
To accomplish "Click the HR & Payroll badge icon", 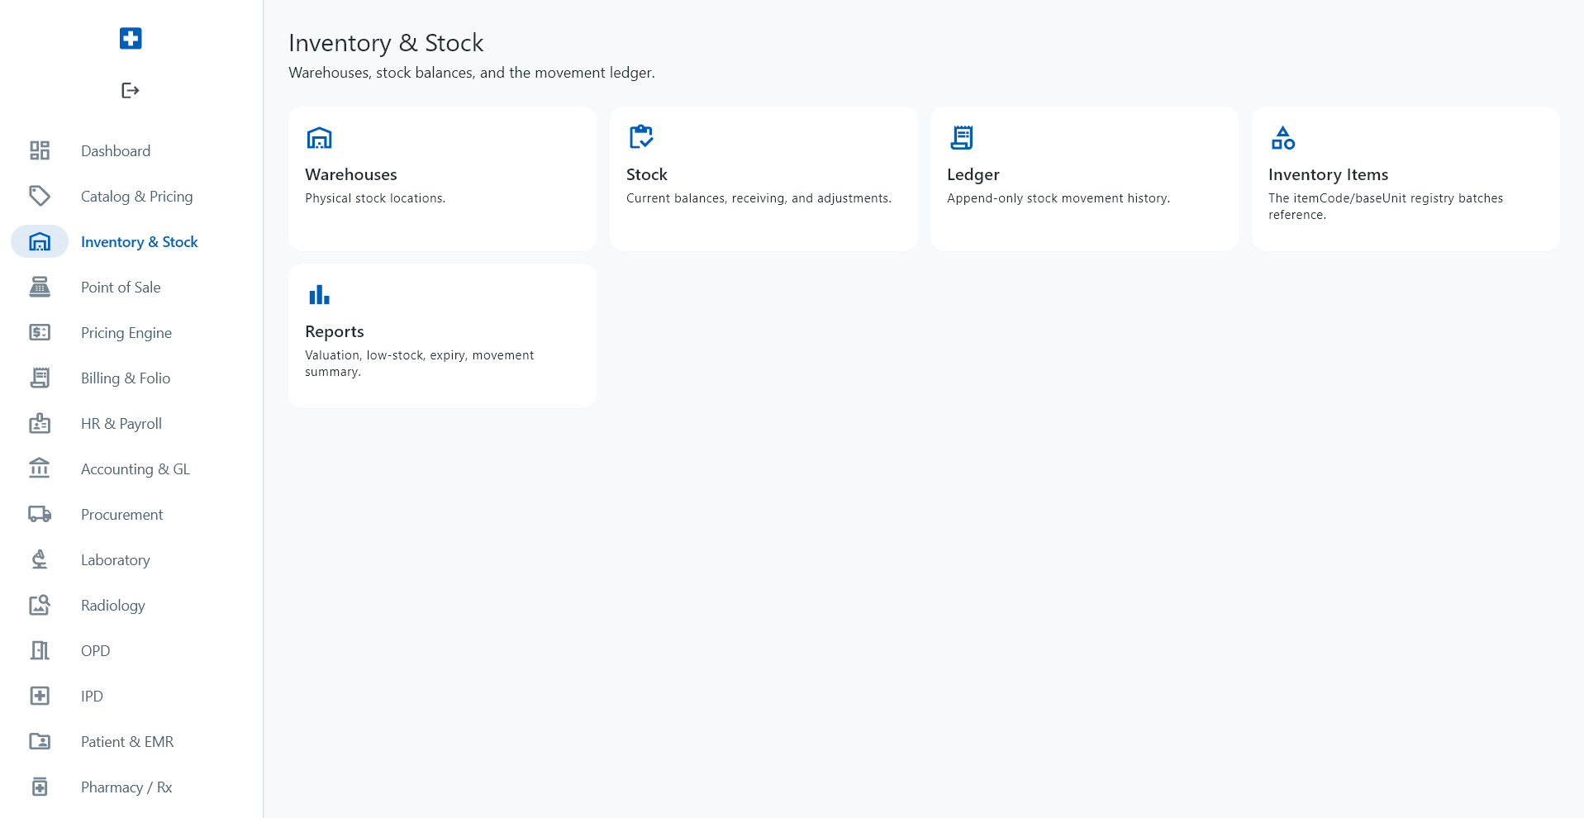I will pyautogui.click(x=40, y=423).
